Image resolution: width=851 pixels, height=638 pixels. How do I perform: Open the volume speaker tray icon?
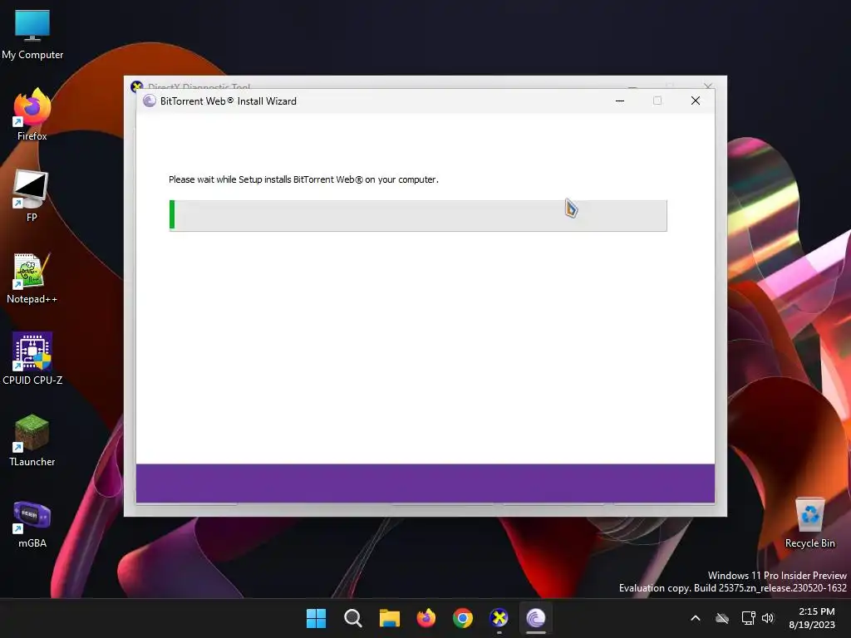767,618
